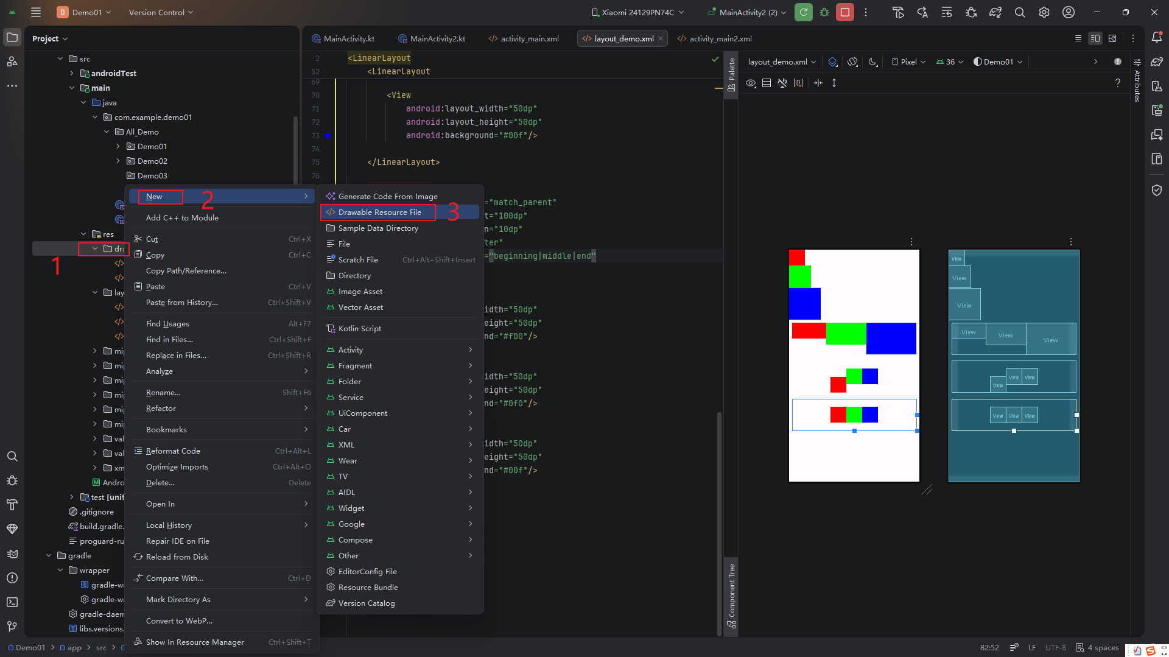Open the layout_demo.xml file dropdown
Image resolution: width=1169 pixels, height=657 pixels.
pyautogui.click(x=782, y=61)
